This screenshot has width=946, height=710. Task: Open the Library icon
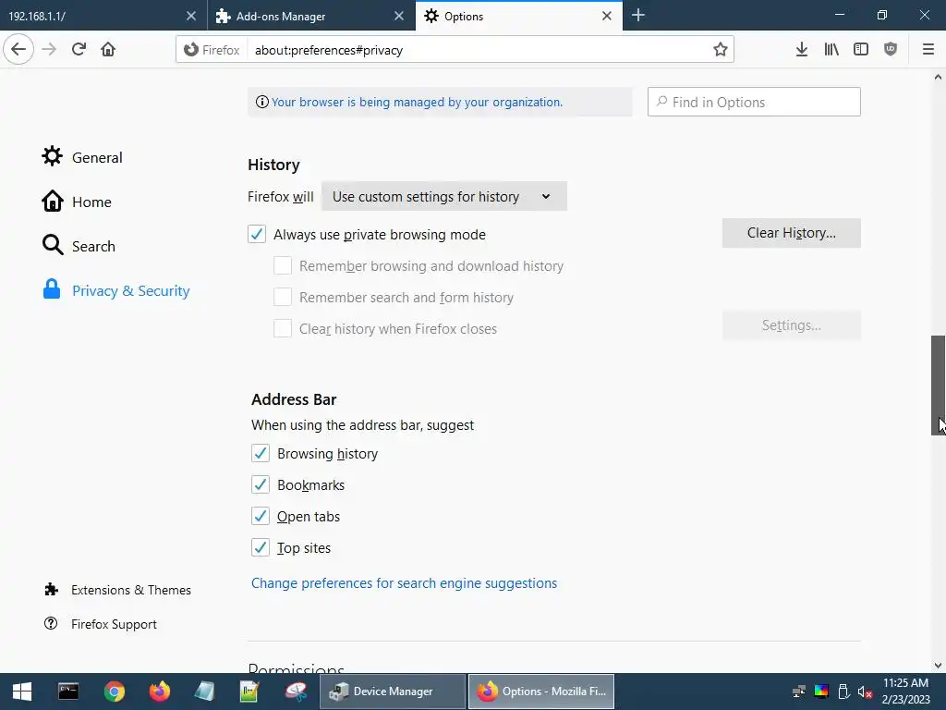831,50
